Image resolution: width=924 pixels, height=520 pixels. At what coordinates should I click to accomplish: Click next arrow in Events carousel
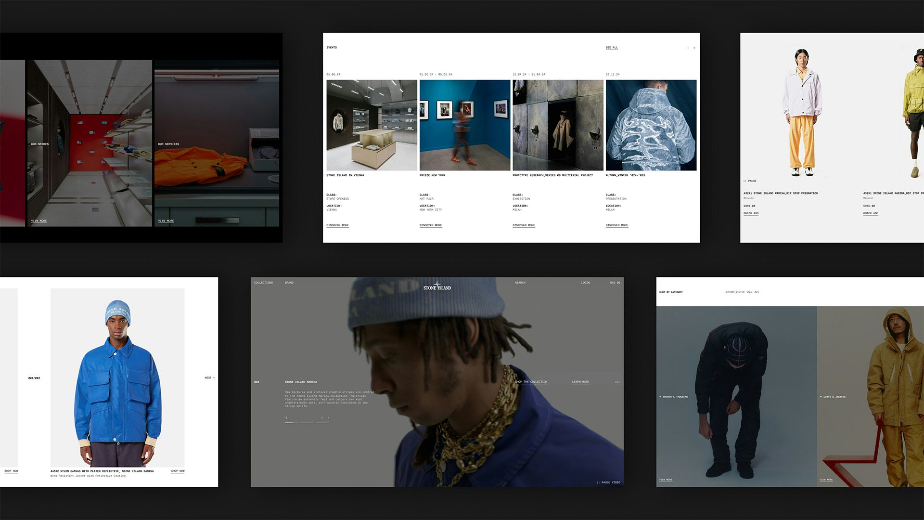click(x=694, y=48)
